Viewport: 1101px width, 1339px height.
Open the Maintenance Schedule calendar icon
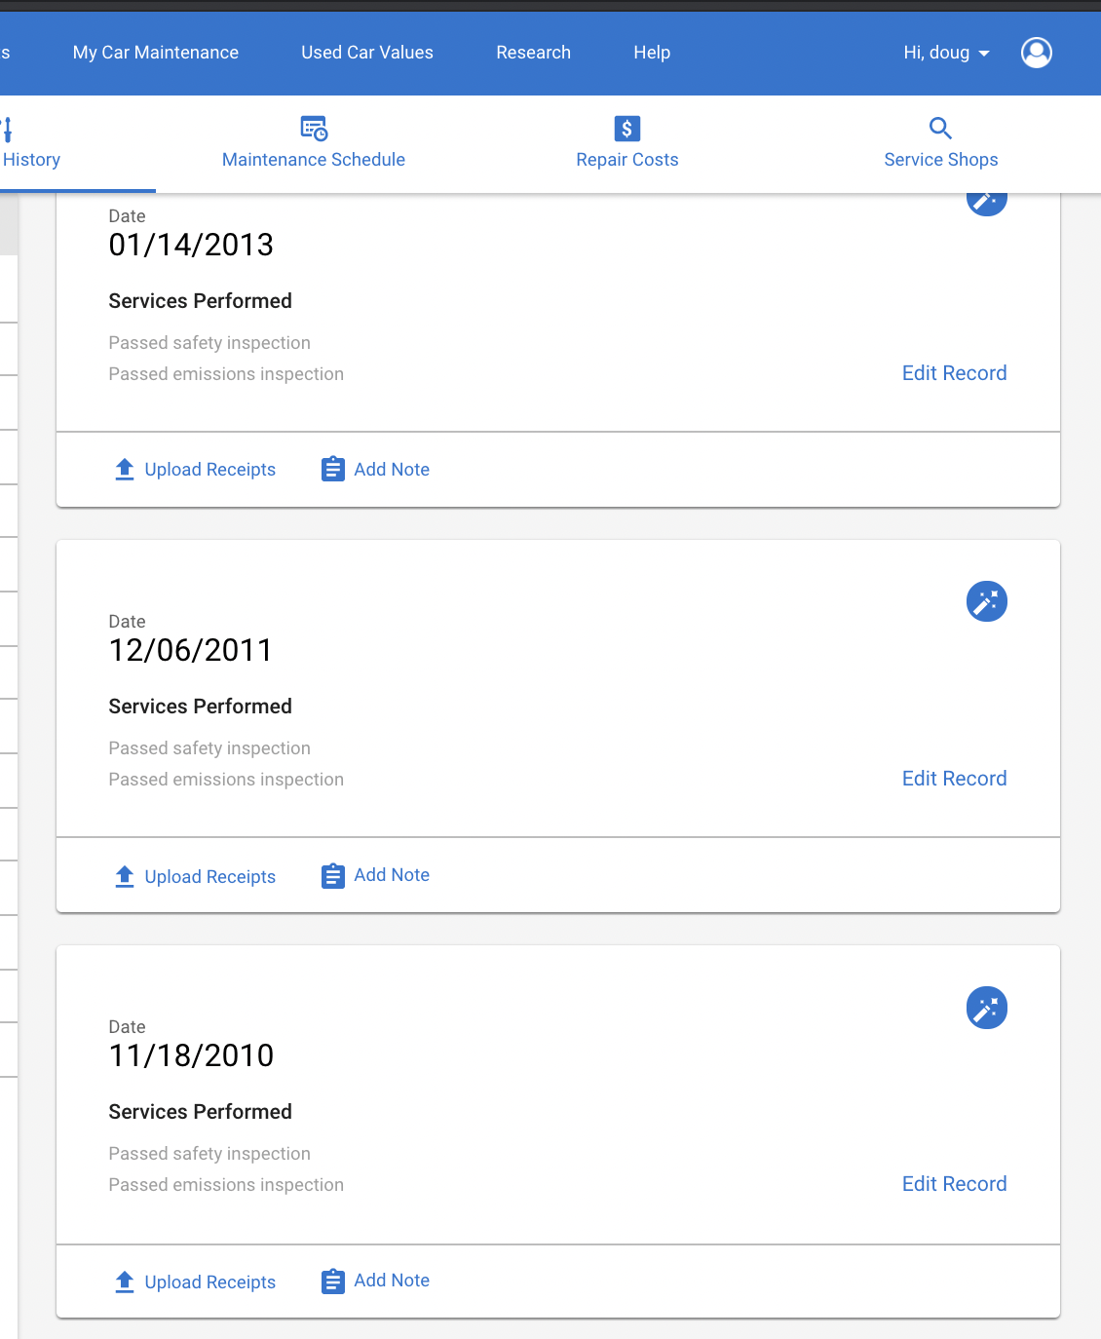(x=314, y=129)
